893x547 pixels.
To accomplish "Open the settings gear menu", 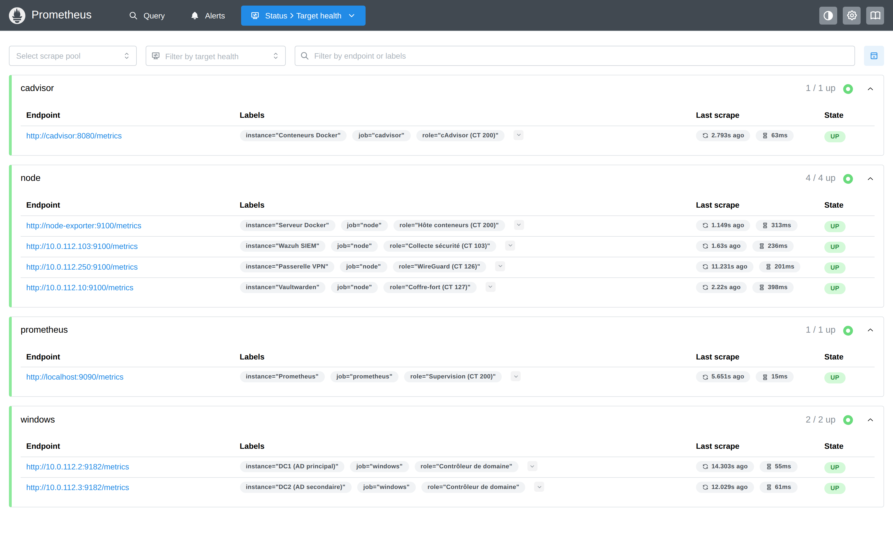I will click(x=851, y=16).
